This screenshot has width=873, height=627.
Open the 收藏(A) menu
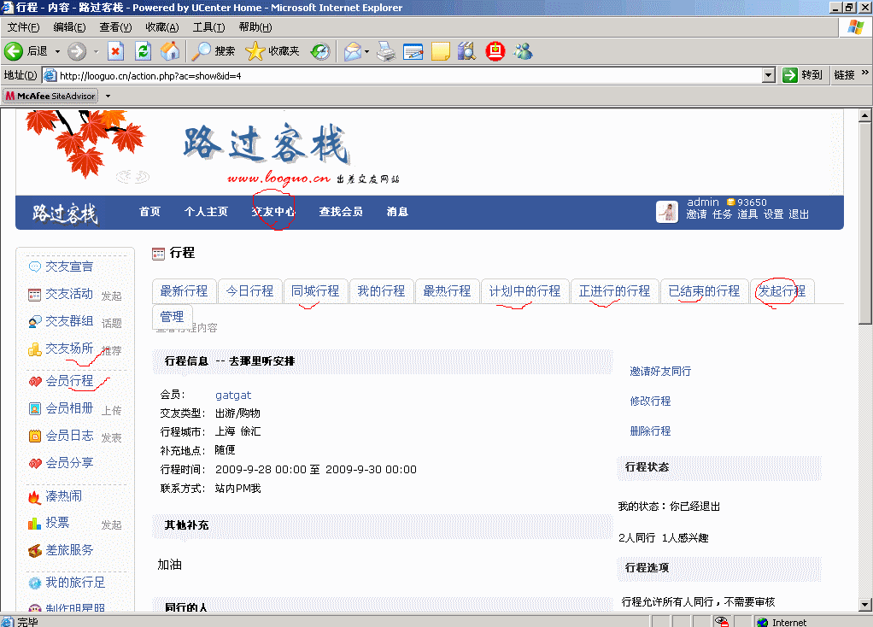tap(162, 27)
